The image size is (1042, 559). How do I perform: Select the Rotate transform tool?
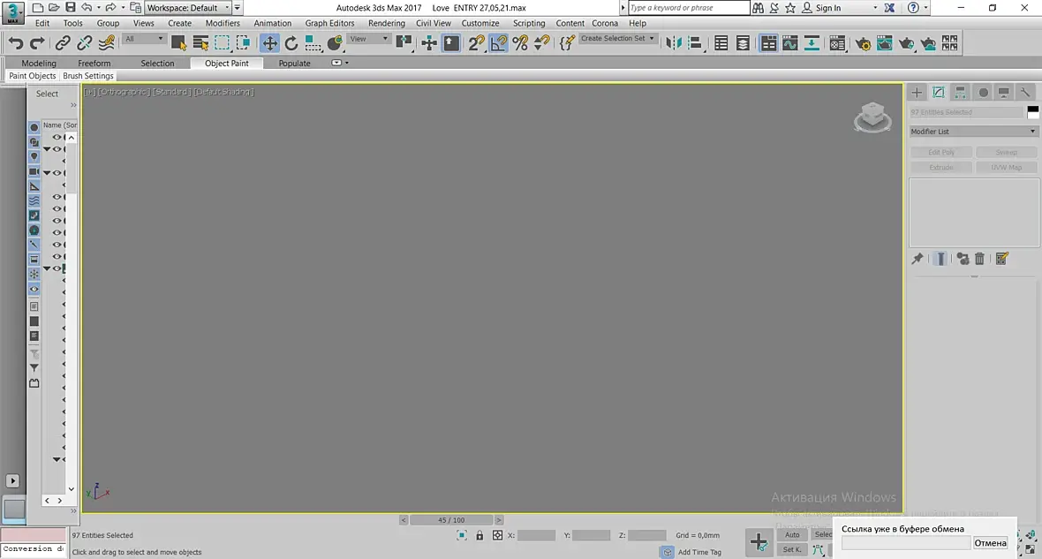coord(291,43)
